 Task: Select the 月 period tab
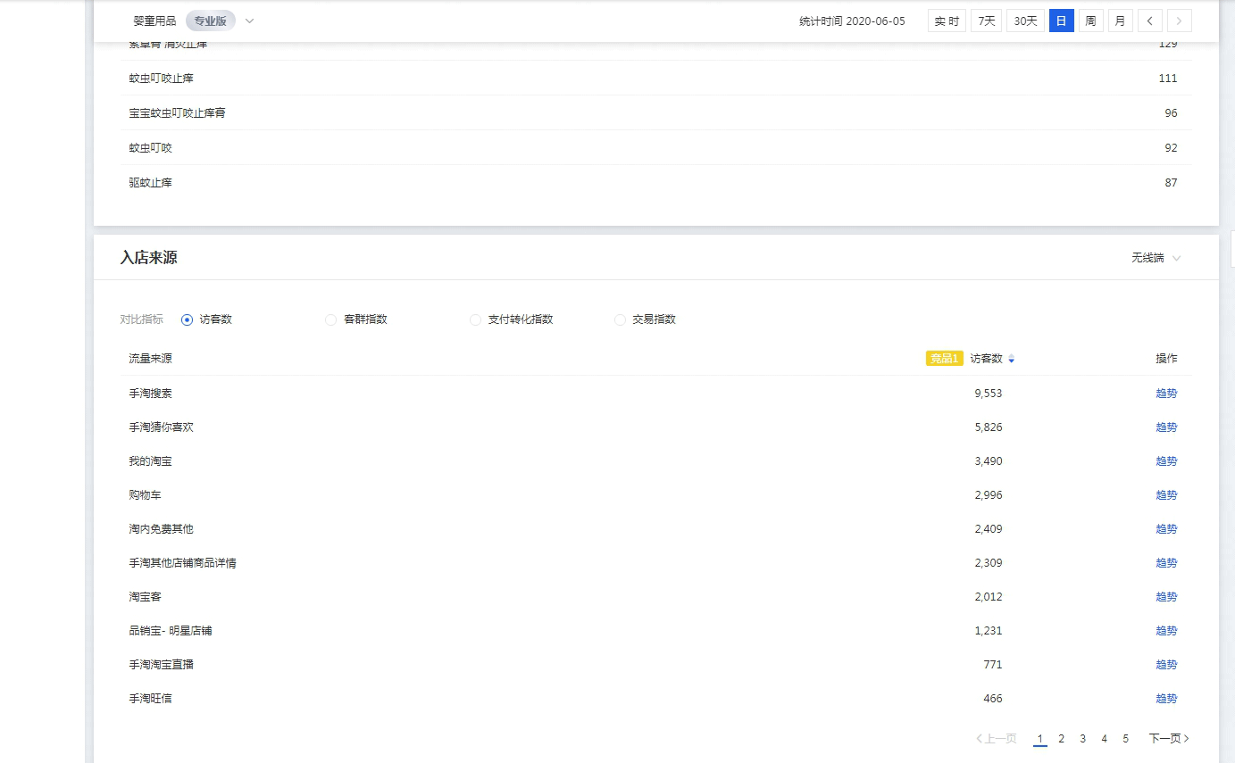1120,21
